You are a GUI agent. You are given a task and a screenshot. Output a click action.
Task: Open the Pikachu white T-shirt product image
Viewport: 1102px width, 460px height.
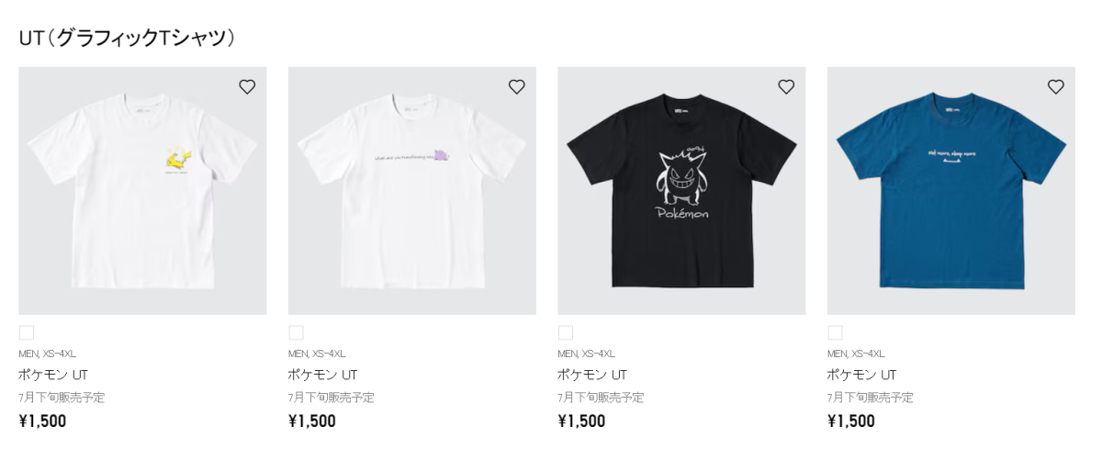pyautogui.click(x=142, y=191)
